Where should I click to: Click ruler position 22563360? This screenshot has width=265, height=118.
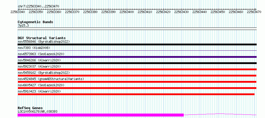[54, 12]
